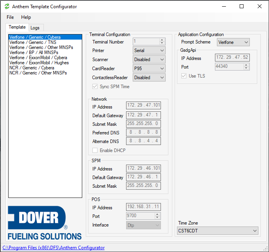Select Verifone / Generic / Cybera template

[x=45, y=37]
